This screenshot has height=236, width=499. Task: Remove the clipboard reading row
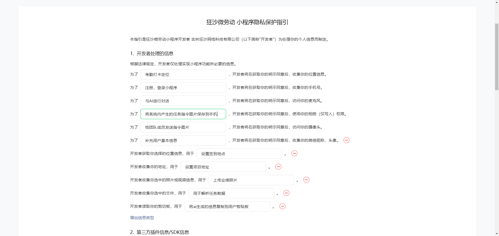click(x=283, y=206)
